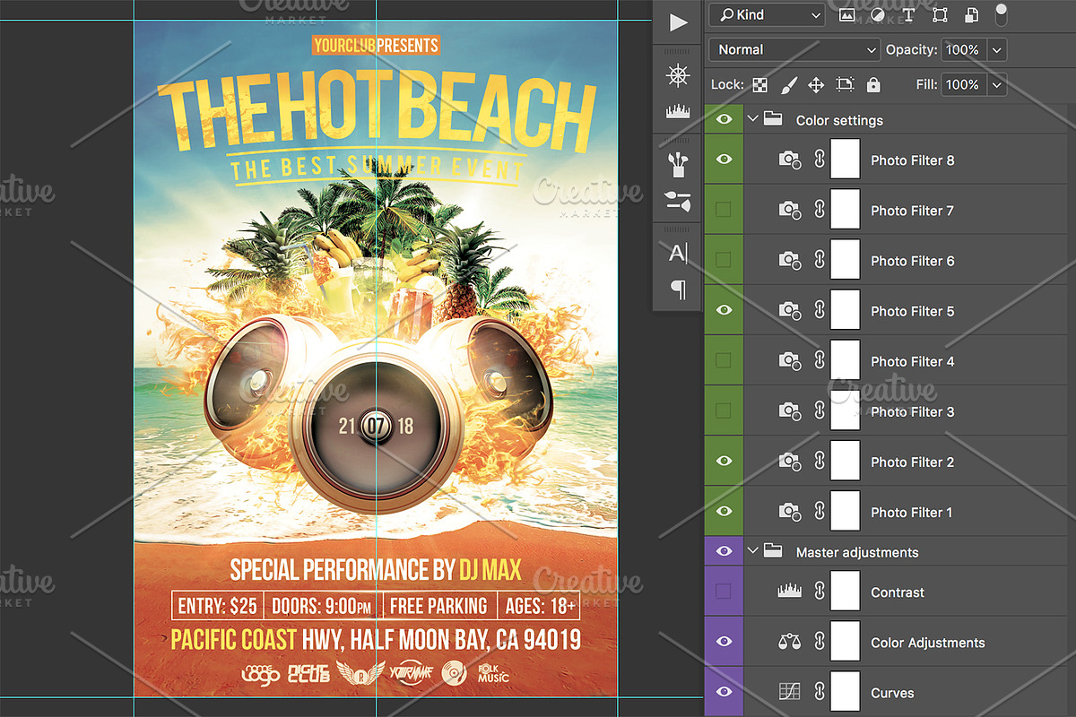Select Photo Filter 7 layer mask thumbnail
The height and width of the screenshot is (717, 1076).
846,210
